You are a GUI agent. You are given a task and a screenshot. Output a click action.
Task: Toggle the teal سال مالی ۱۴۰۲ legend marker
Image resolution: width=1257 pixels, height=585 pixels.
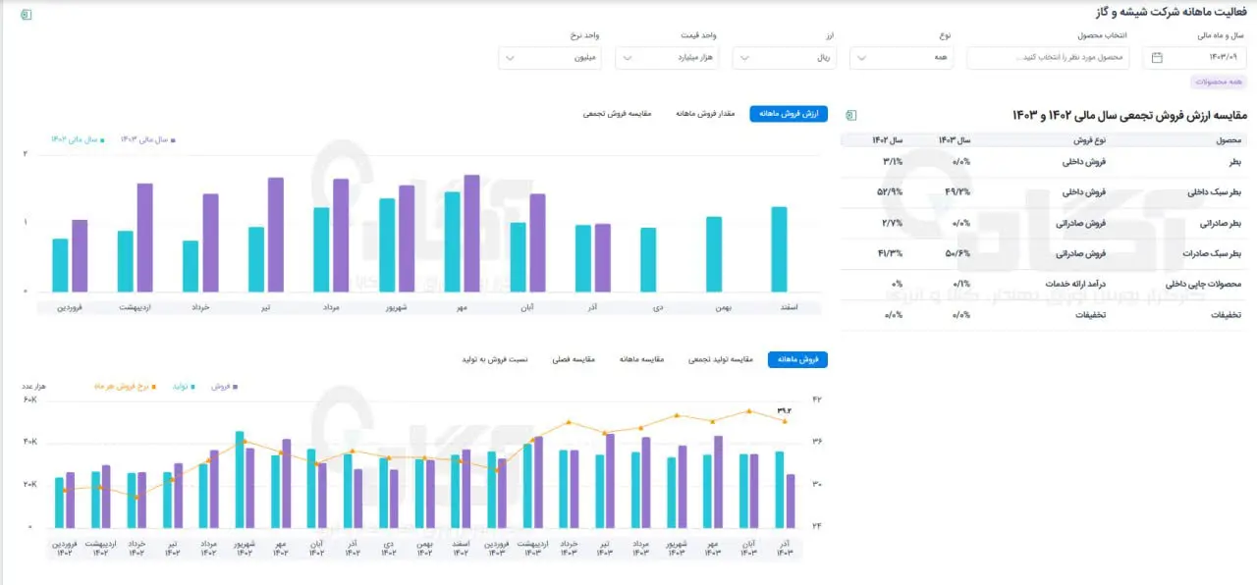(102, 140)
